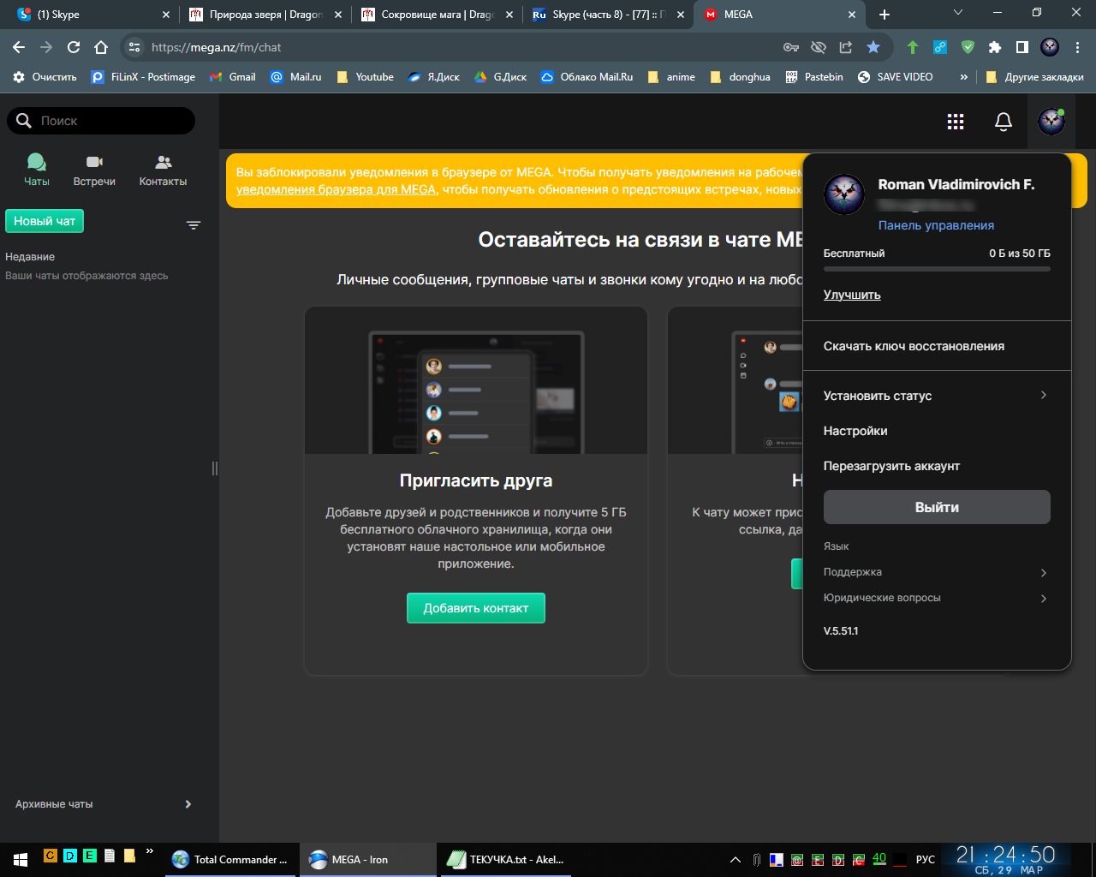
Task: Open the Dashboard link
Action: pyautogui.click(x=936, y=225)
